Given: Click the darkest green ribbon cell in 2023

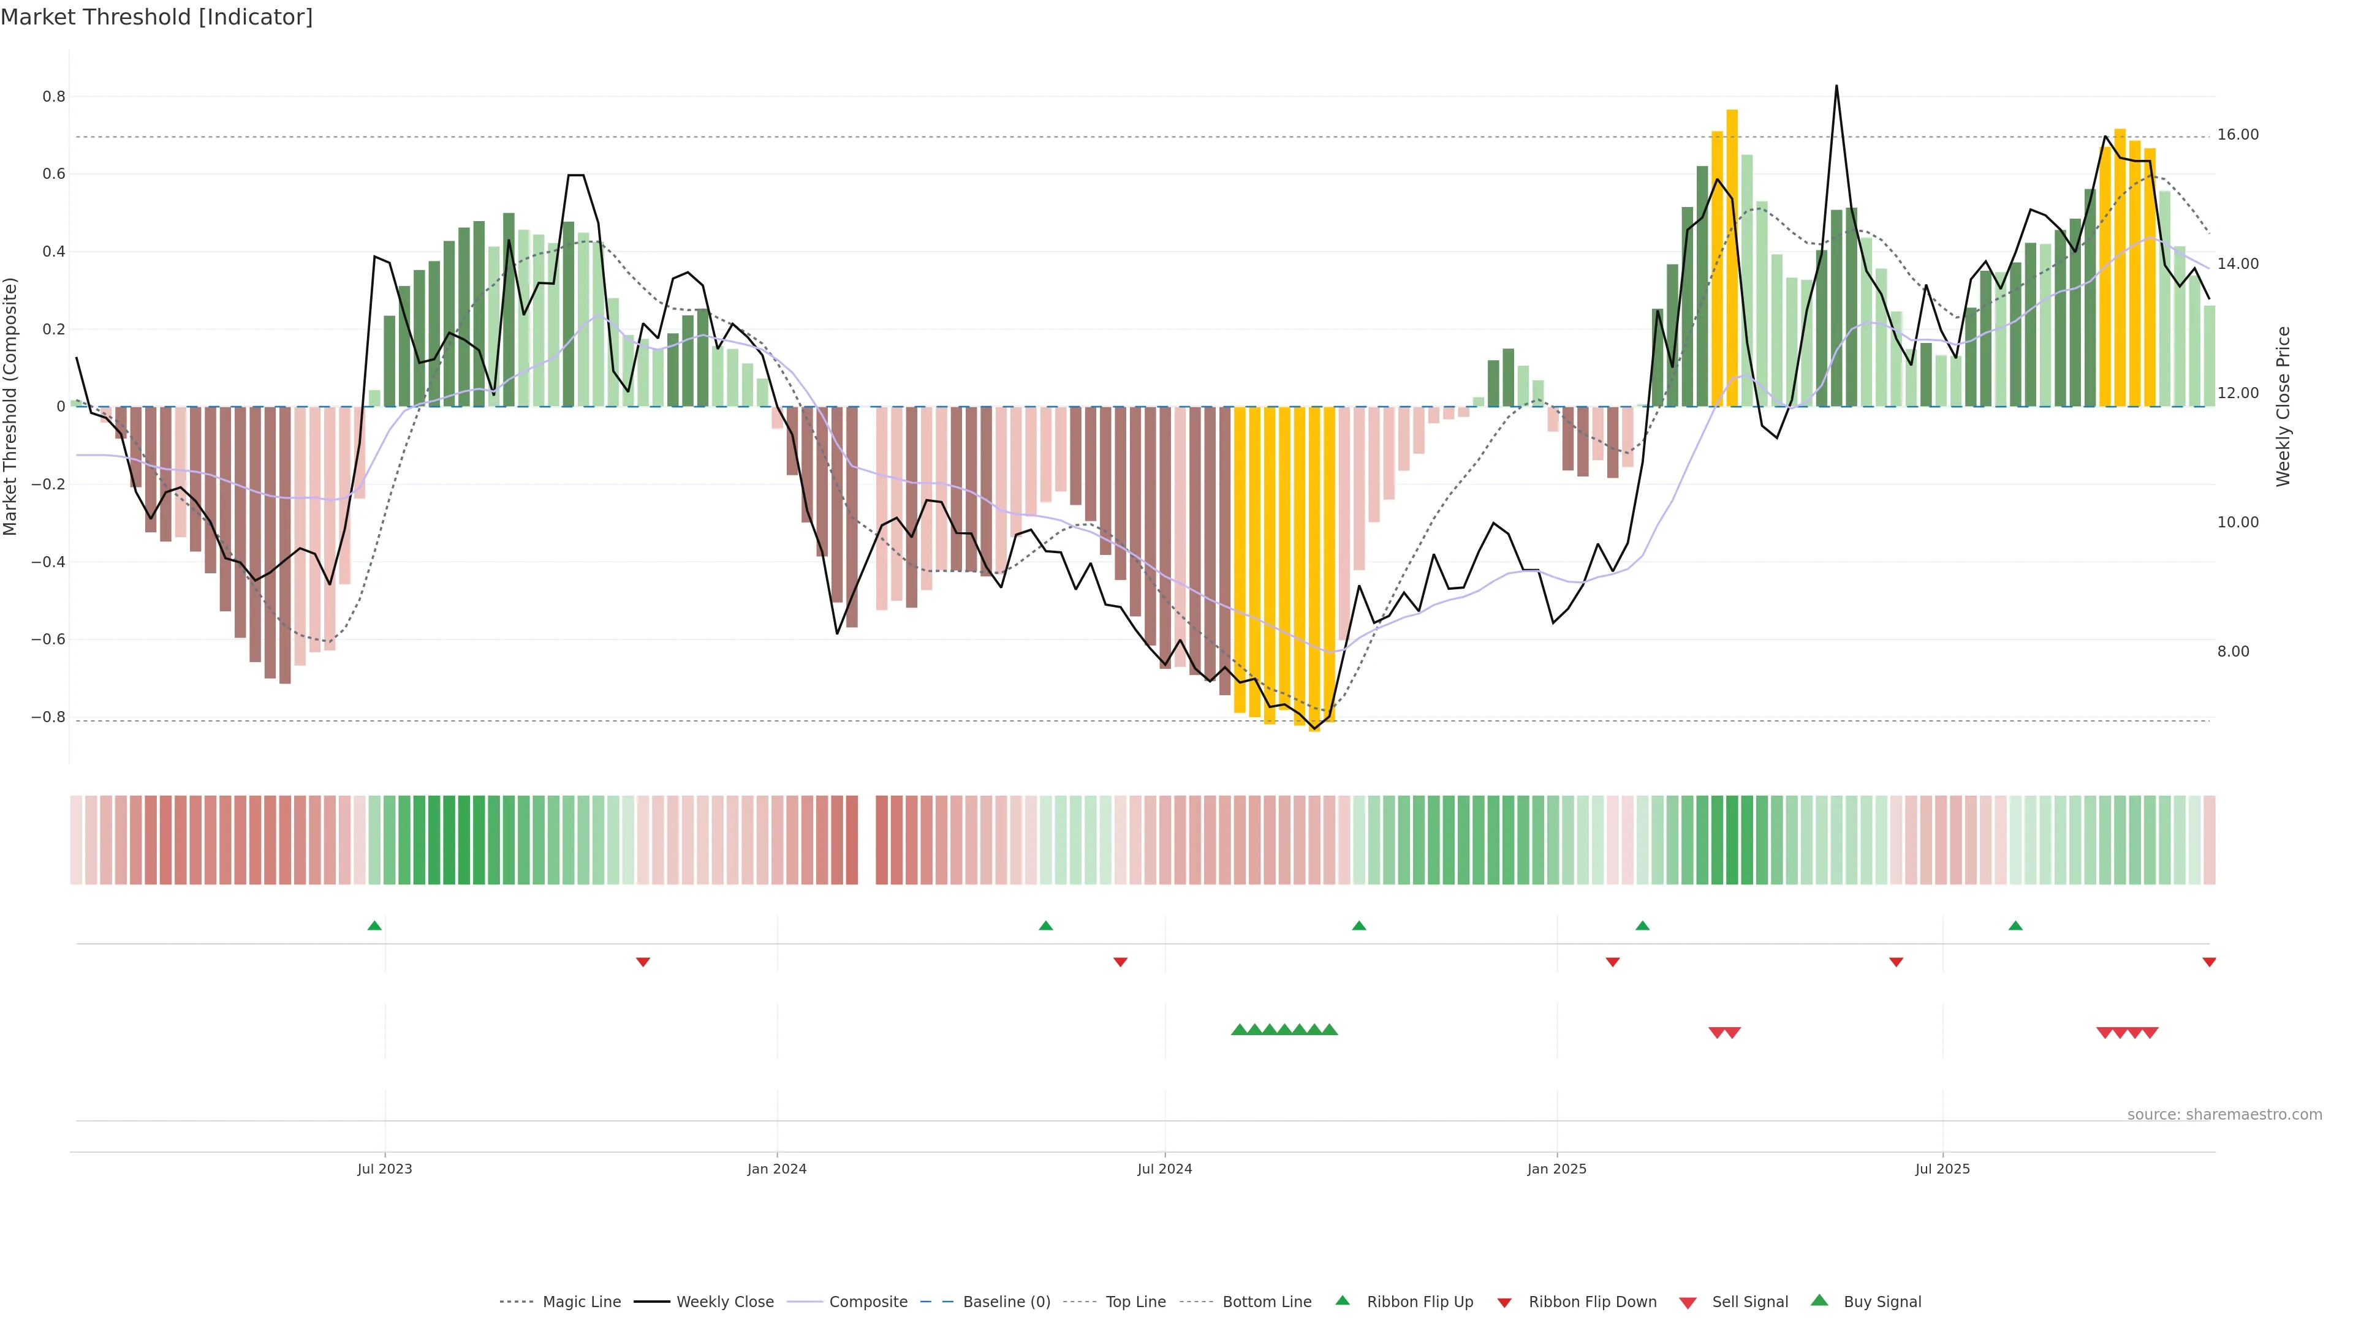Looking at the screenshot, I should tap(464, 840).
